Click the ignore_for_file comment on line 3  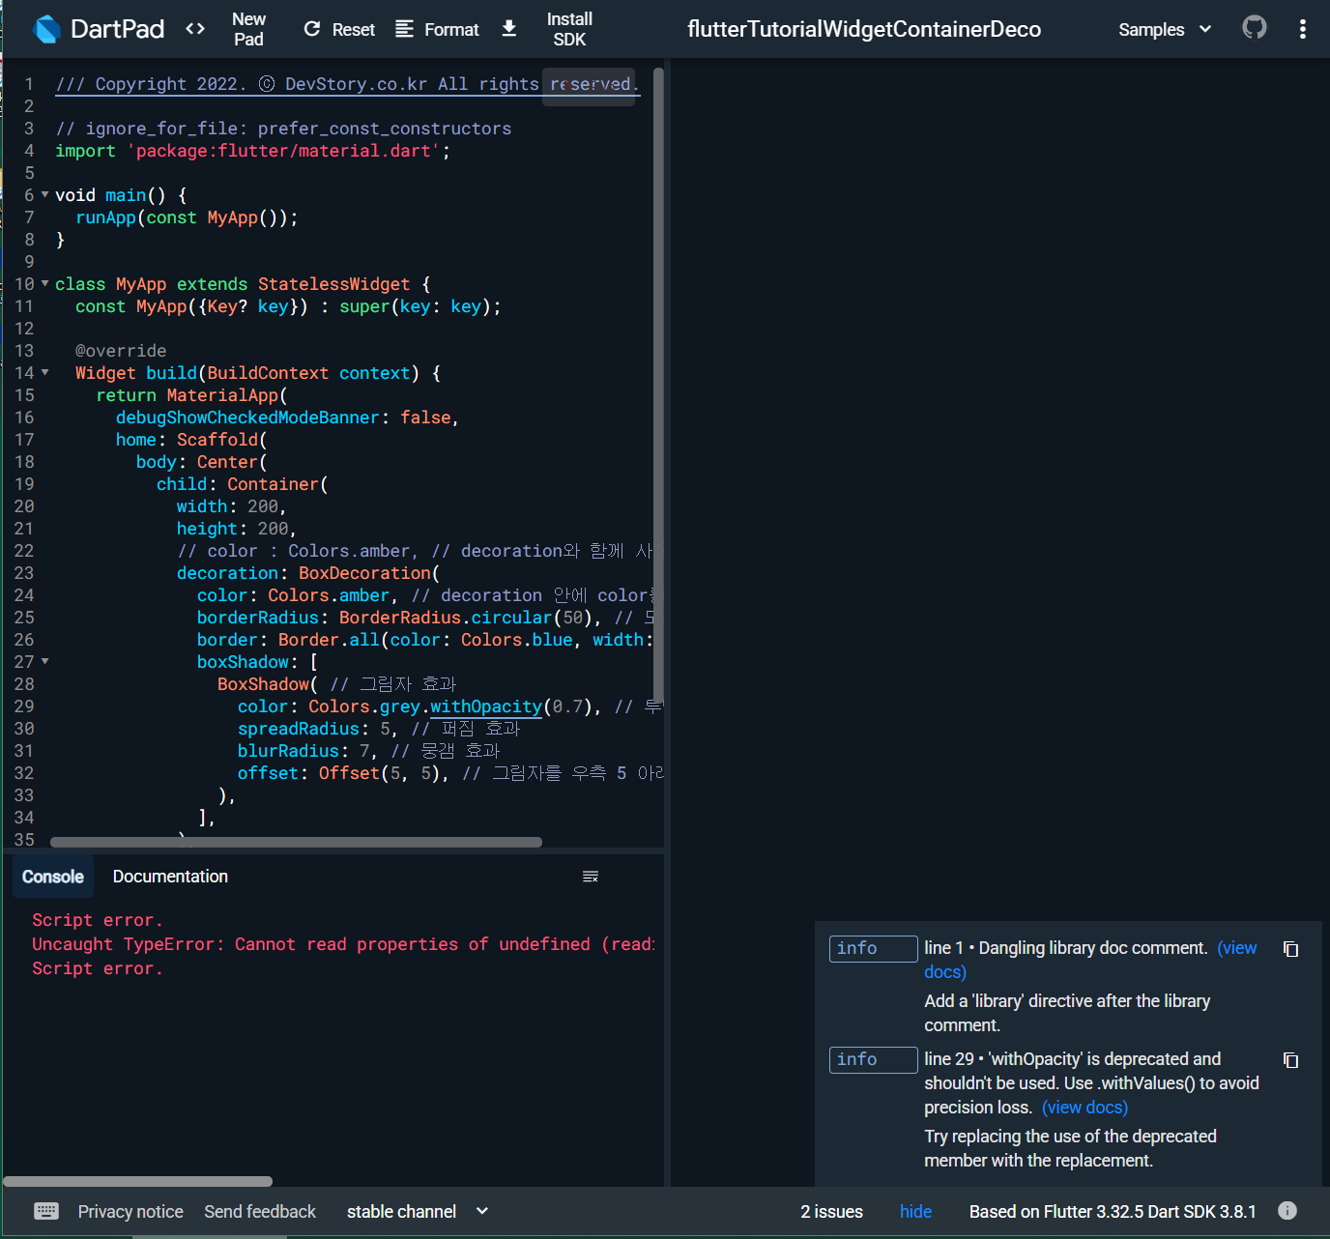pyautogui.click(x=283, y=129)
